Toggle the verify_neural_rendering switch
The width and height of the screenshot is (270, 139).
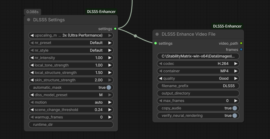(235, 116)
